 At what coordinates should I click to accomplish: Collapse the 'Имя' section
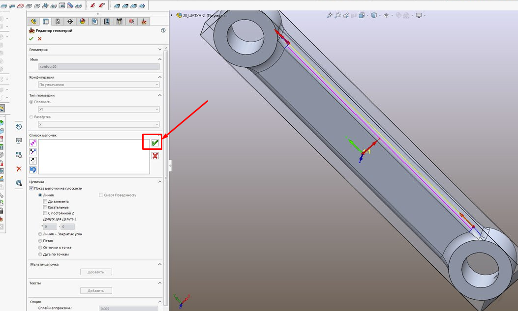[160, 59]
